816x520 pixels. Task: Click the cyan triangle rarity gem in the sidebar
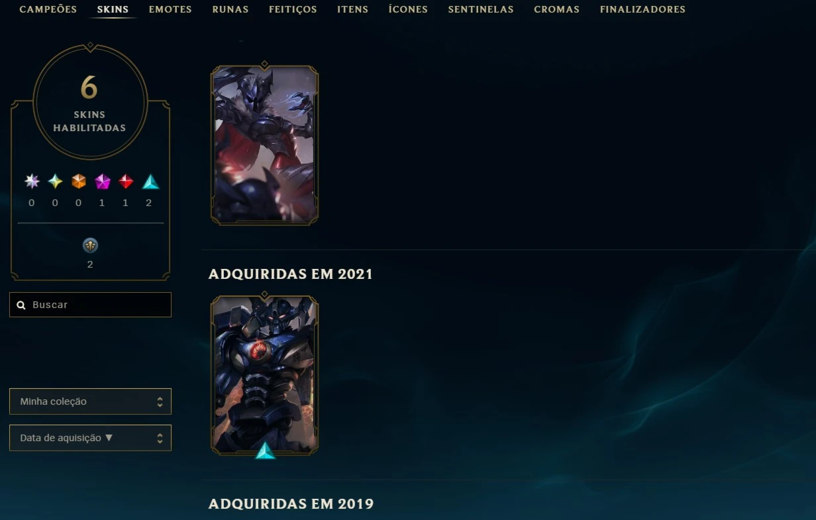150,182
